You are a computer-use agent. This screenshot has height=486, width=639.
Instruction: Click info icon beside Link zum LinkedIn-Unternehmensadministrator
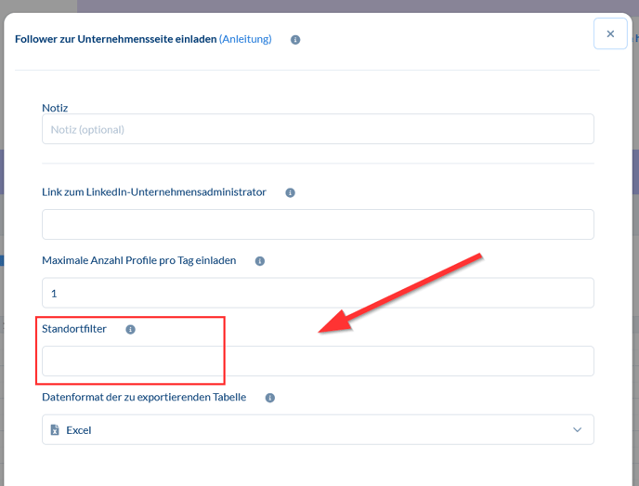click(290, 192)
